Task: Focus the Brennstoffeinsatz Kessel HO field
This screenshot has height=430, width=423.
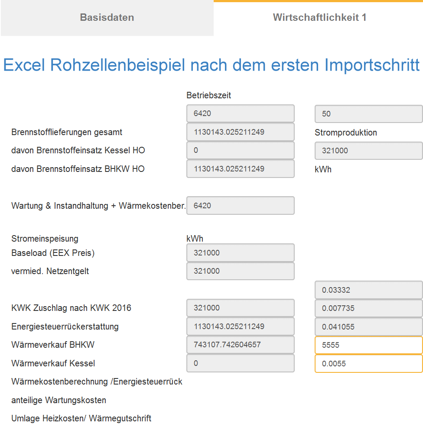Action: pos(240,150)
